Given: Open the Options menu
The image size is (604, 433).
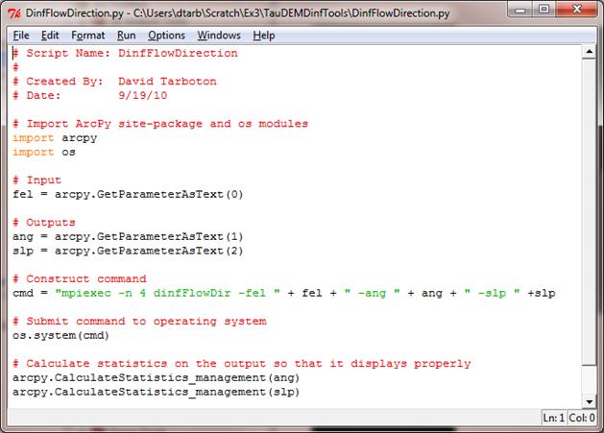Looking at the screenshot, I should point(166,36).
